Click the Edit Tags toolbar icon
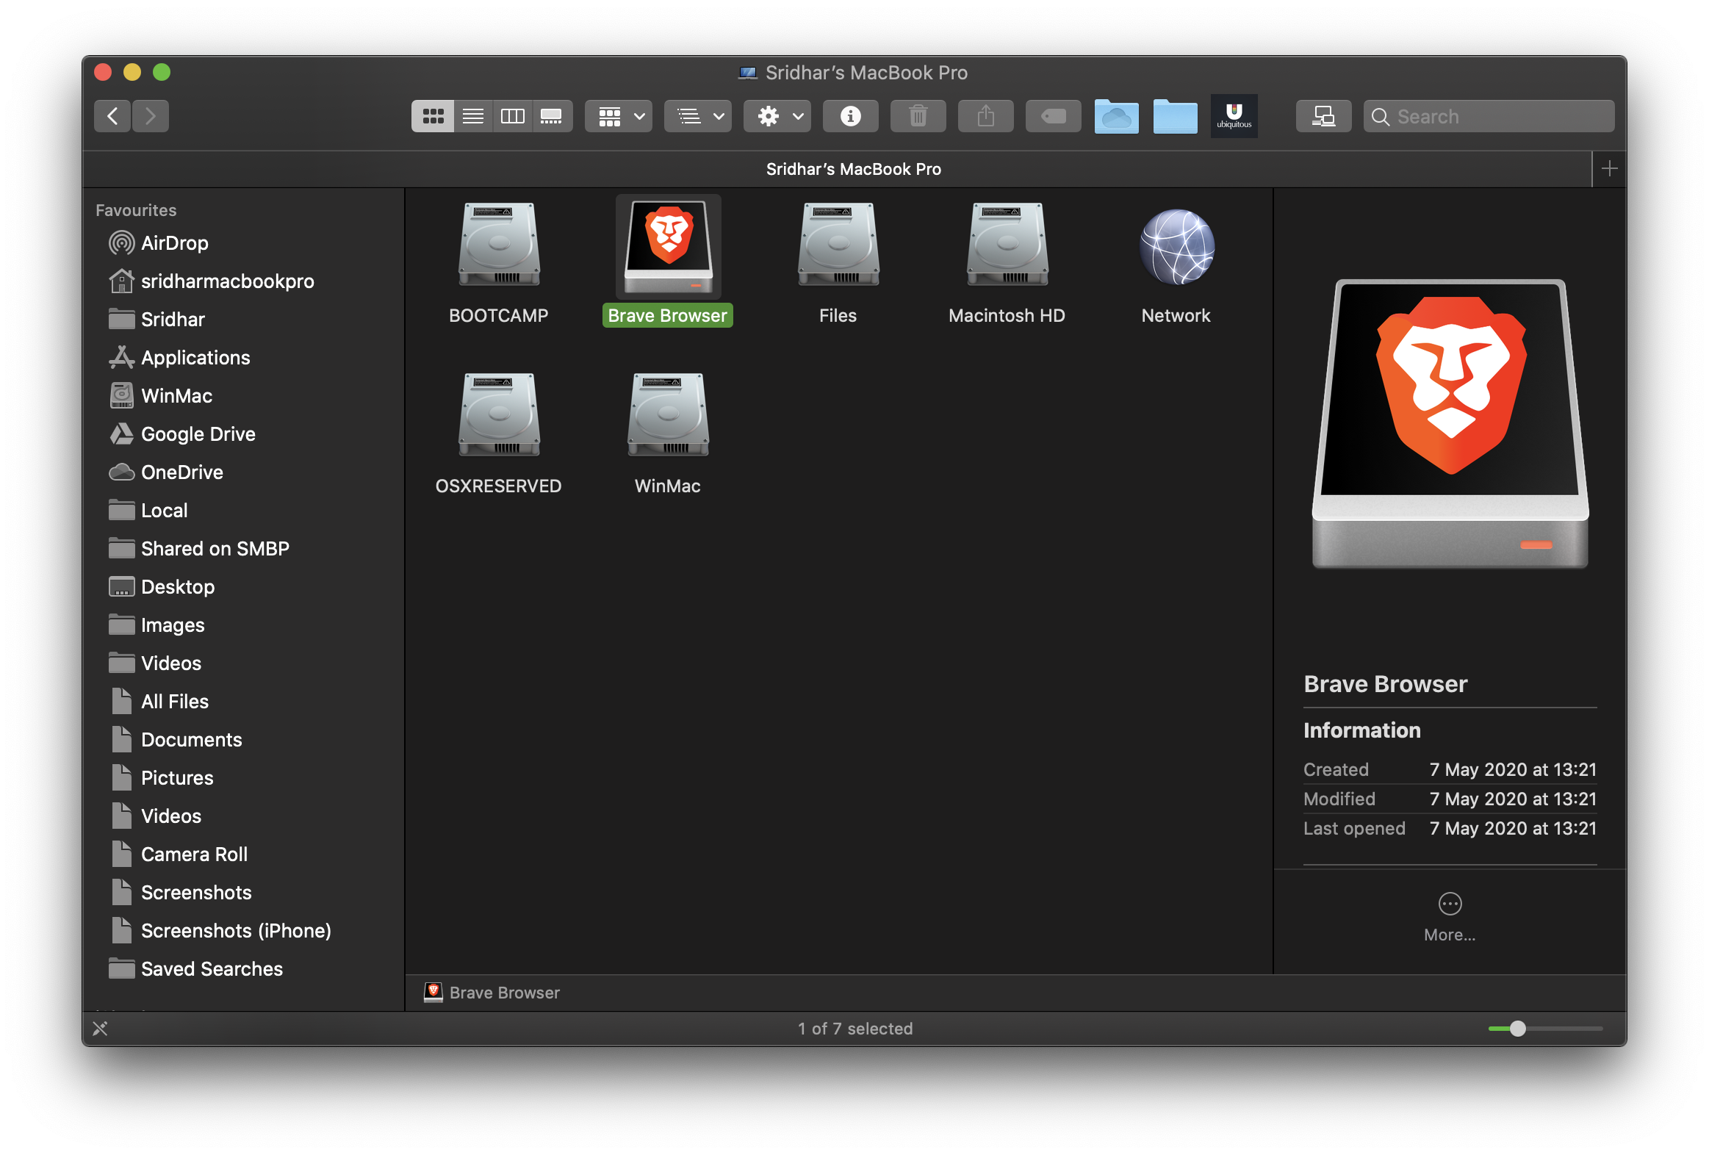The width and height of the screenshot is (1709, 1155). (x=1053, y=116)
